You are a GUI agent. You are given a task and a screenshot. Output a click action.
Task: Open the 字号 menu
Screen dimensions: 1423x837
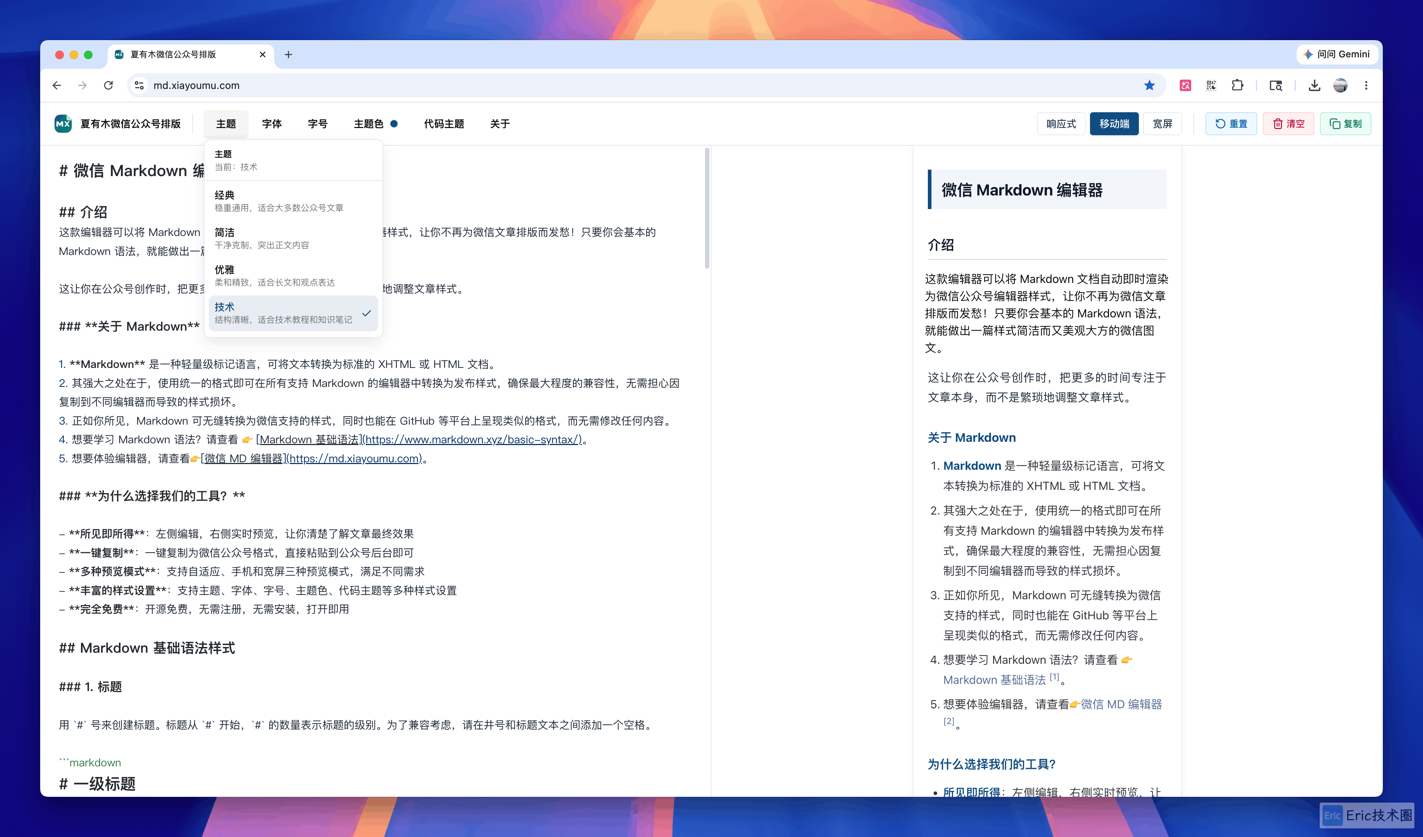pyautogui.click(x=317, y=124)
